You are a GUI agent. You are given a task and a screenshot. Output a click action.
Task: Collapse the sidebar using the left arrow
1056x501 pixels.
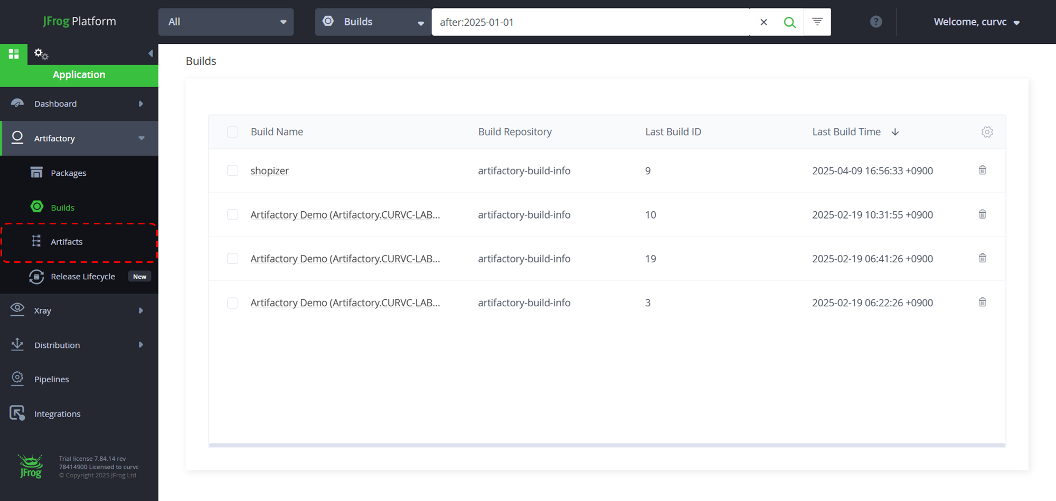point(150,53)
